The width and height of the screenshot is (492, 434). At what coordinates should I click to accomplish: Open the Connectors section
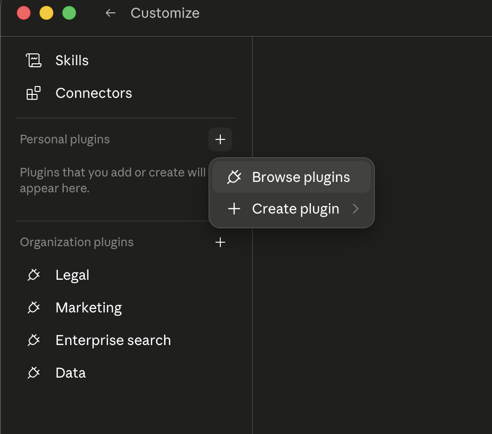(125, 93)
